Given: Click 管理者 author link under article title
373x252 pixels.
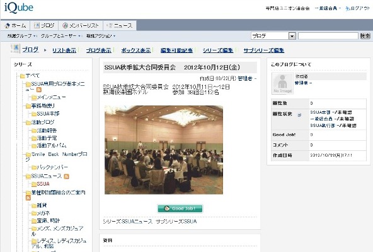Looking at the screenshot, I should point(244,79).
